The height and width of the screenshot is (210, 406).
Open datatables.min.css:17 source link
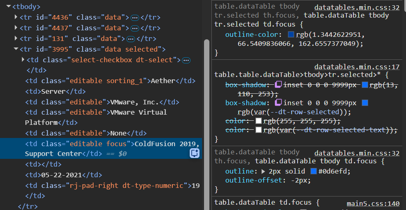point(357,67)
